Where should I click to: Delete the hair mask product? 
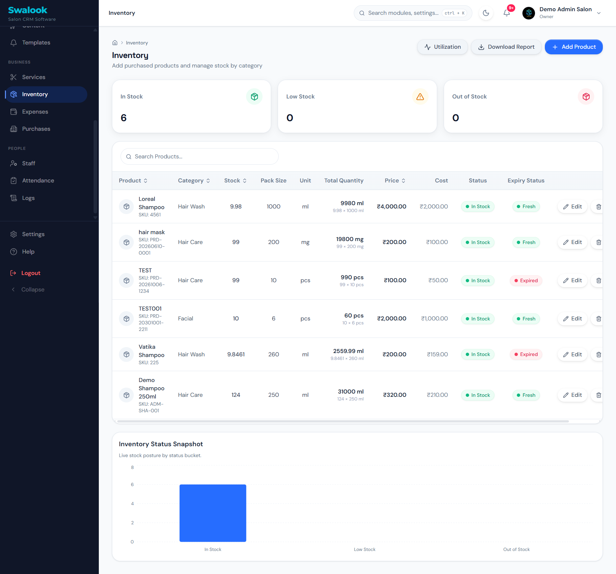[x=599, y=242]
